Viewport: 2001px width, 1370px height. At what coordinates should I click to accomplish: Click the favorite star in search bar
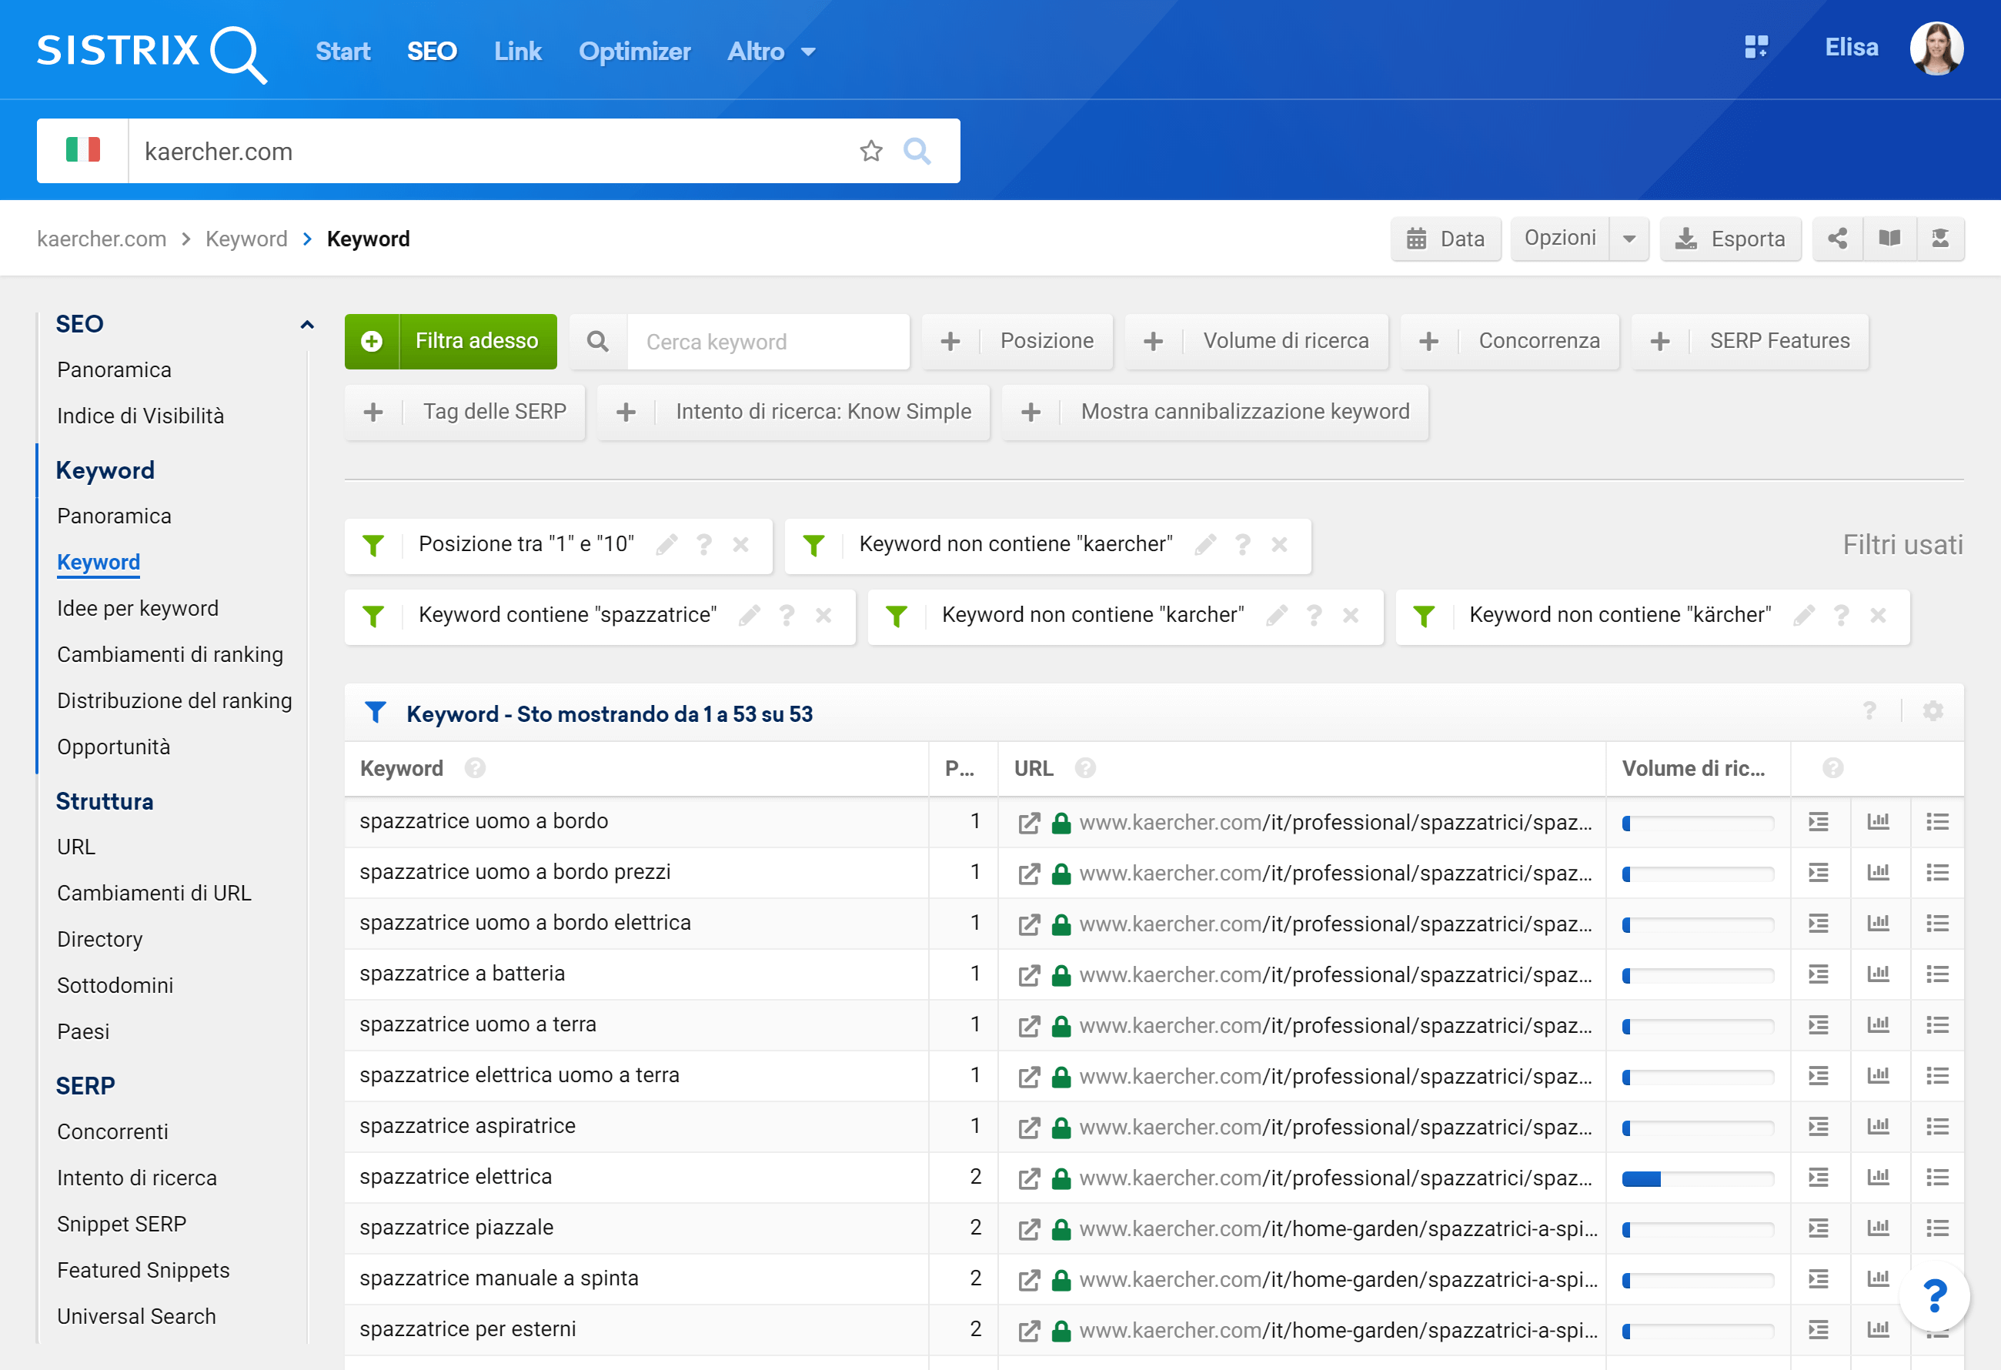870,152
